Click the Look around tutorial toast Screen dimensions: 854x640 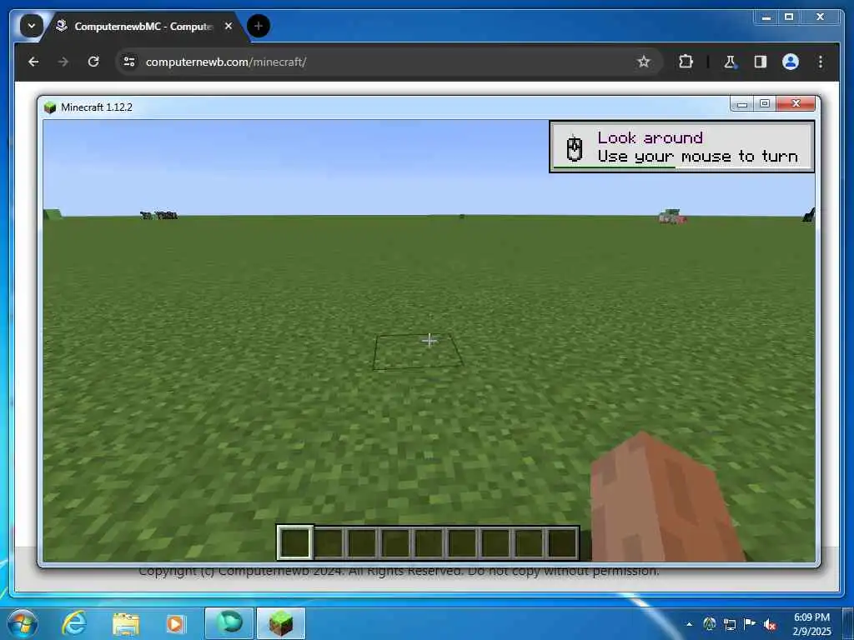tap(682, 147)
